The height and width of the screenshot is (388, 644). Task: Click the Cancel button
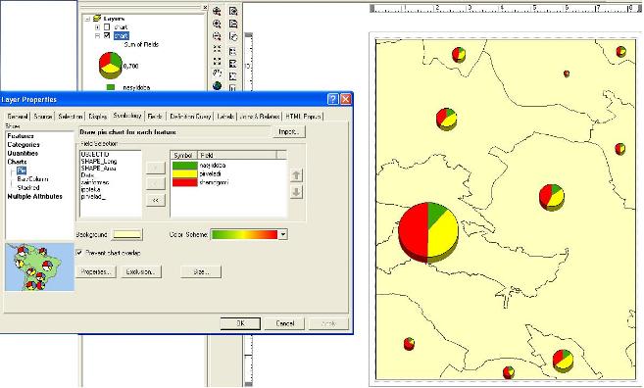coord(284,323)
